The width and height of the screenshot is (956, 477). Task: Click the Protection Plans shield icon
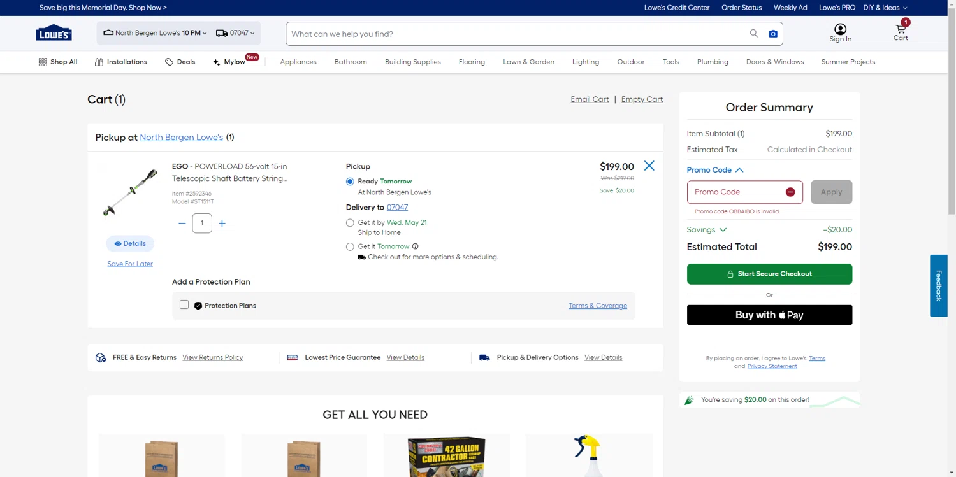(198, 306)
